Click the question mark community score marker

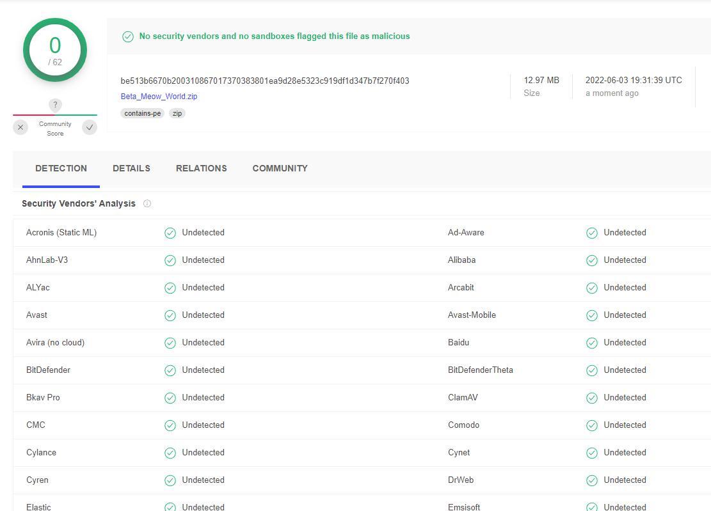[55, 105]
